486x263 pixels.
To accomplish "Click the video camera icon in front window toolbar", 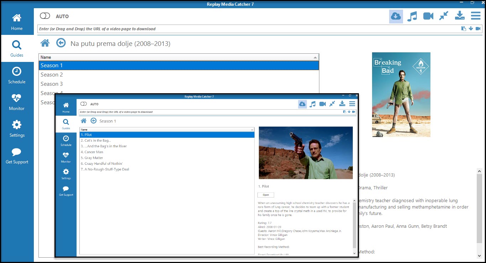I will (322, 104).
